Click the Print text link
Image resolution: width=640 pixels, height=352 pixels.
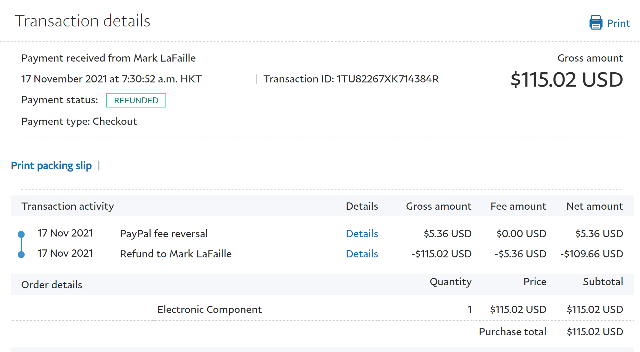pos(618,23)
